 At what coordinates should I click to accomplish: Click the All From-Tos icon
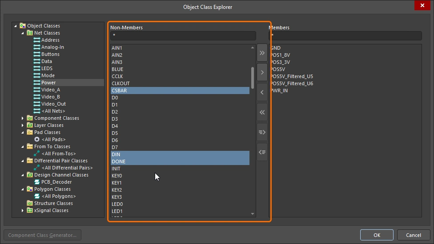pyautogui.click(x=37, y=153)
